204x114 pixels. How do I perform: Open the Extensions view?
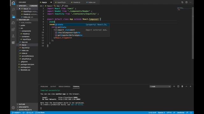click(x=13, y=29)
